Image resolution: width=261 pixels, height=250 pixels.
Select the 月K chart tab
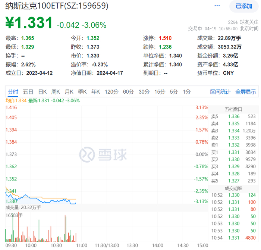click(69, 92)
